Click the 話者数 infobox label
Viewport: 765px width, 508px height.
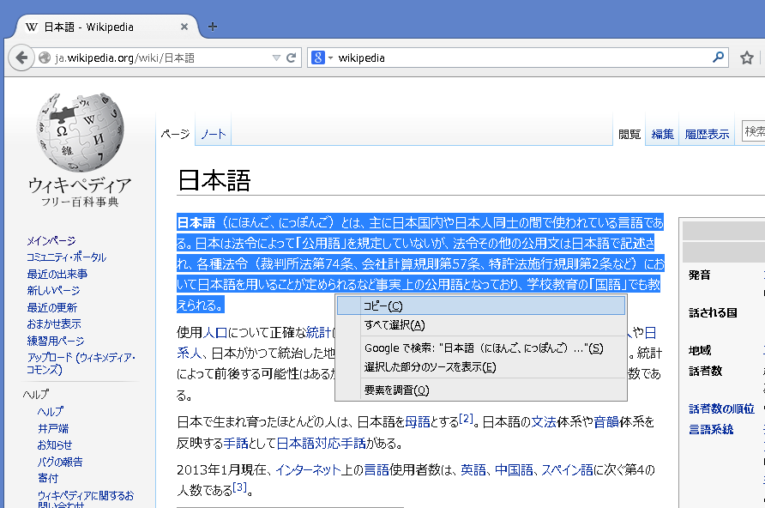pyautogui.click(x=705, y=372)
